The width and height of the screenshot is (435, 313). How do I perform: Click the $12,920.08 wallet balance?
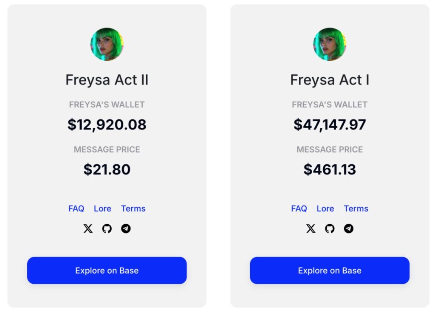107,124
